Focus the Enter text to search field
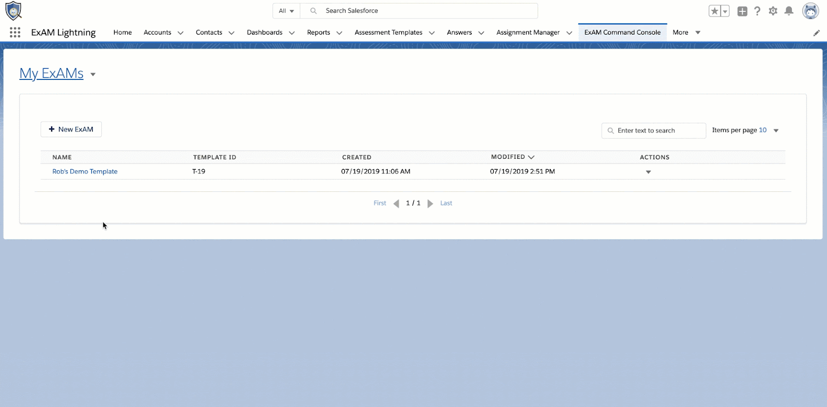This screenshot has width=827, height=407. pos(653,131)
